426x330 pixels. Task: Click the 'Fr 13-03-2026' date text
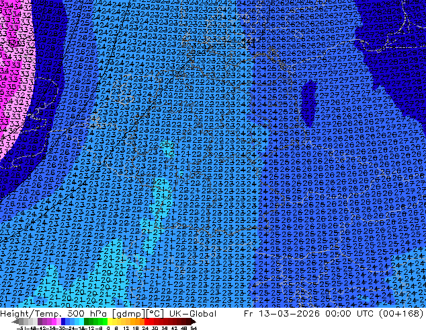coord(282,314)
